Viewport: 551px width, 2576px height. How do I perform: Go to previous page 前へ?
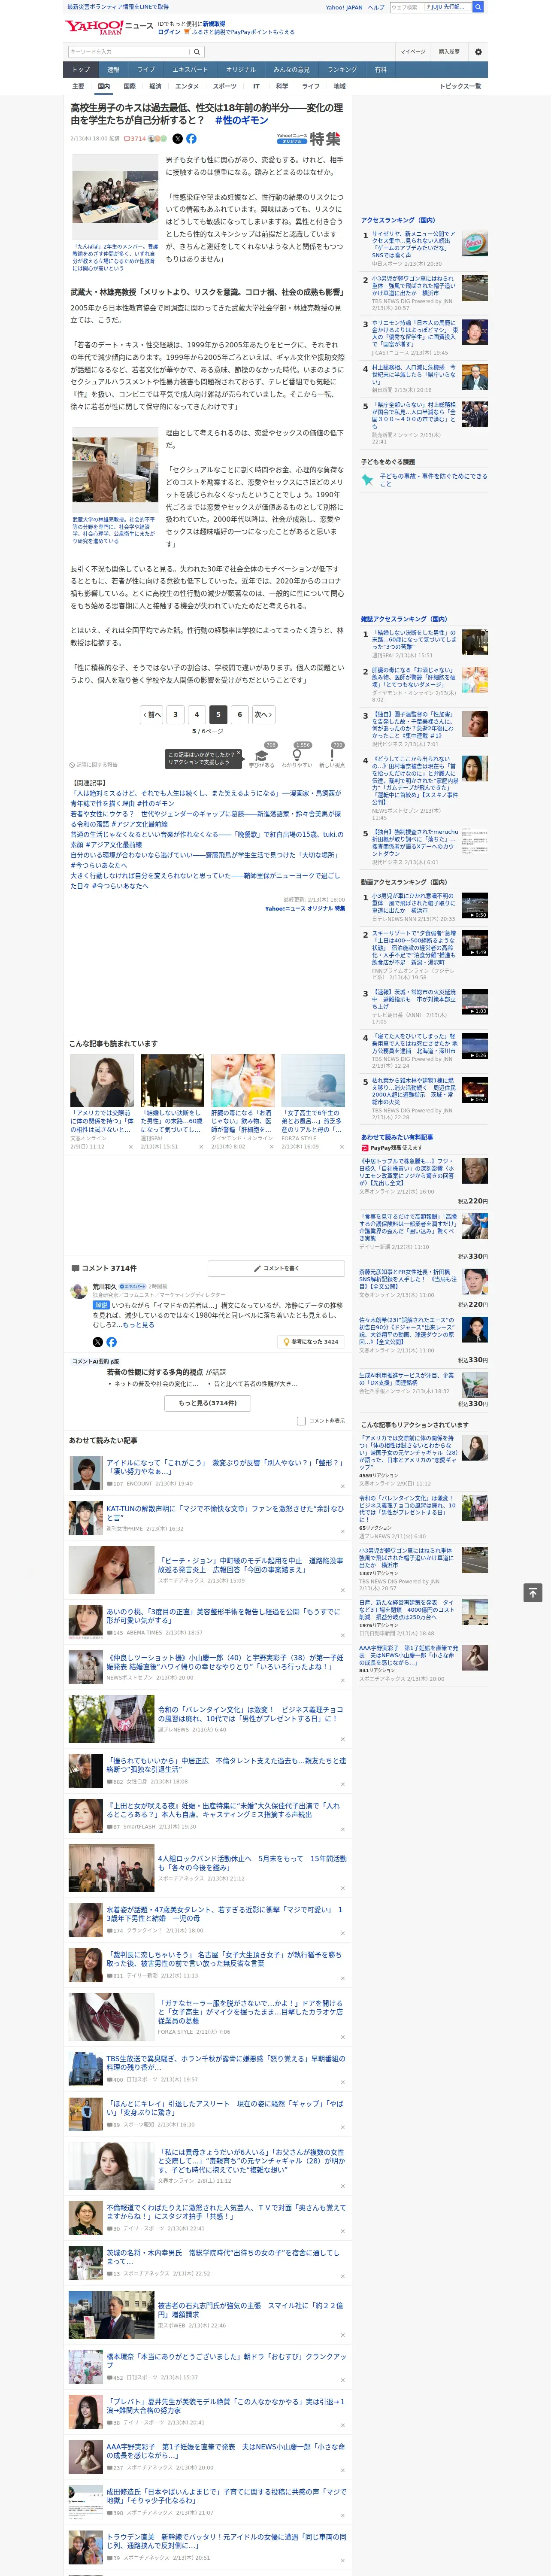pyautogui.click(x=152, y=714)
